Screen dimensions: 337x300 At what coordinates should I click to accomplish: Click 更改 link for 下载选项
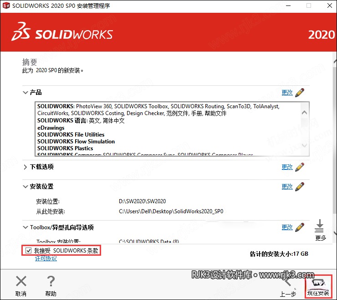[287, 167]
